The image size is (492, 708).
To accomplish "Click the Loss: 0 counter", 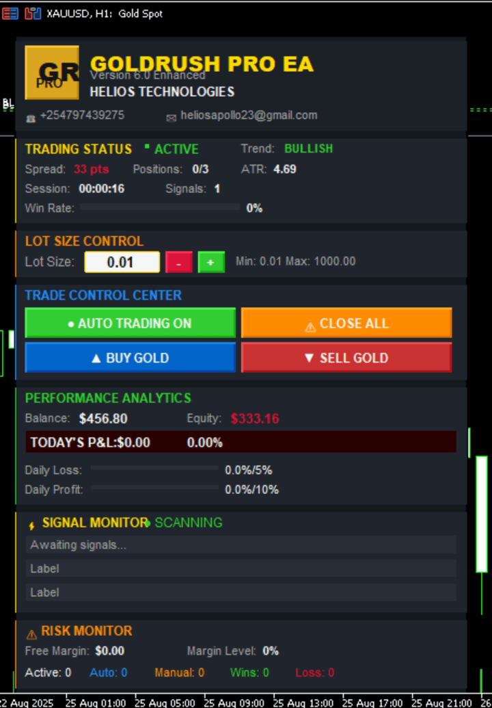I will point(315,673).
